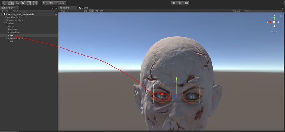
Task: Open Scene view panel options menu
Action: coord(282,8)
